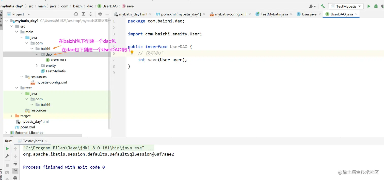The height and width of the screenshot is (180, 384).
Task: Click the wrench icon in Run panel
Action: click(7, 156)
